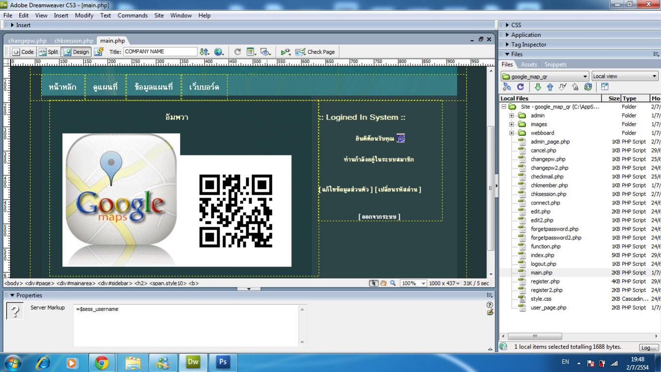Open the Modify menu
This screenshot has width=661, height=372.
click(x=84, y=15)
